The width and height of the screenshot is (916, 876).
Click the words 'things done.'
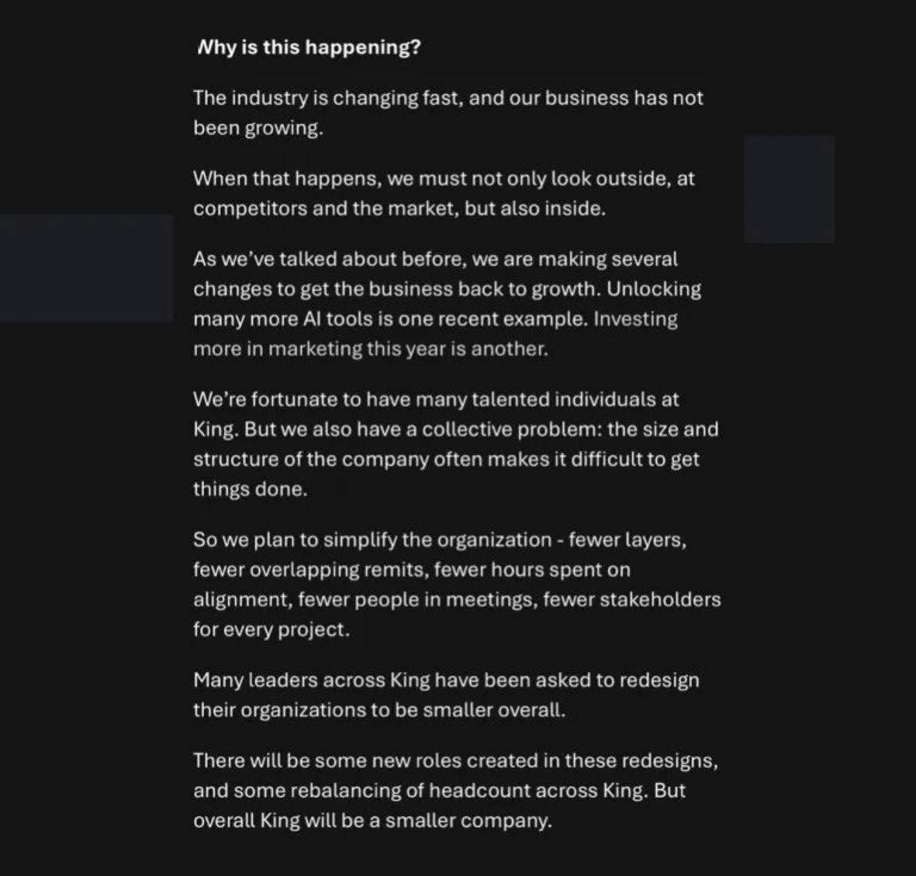(x=249, y=489)
